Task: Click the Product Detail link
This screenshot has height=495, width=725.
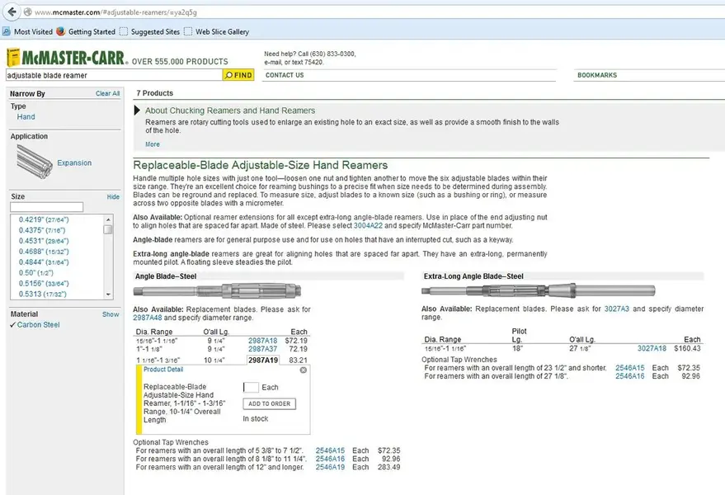Action: point(163,369)
